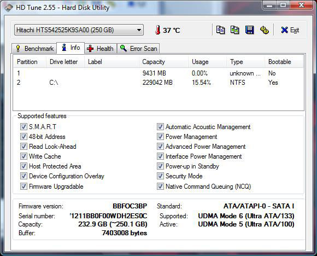Click the Type column header

coord(246,62)
